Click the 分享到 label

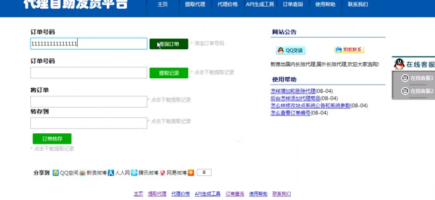point(42,173)
